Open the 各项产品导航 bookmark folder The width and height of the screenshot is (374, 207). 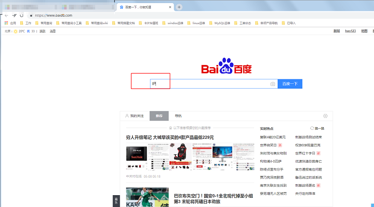point(267,23)
